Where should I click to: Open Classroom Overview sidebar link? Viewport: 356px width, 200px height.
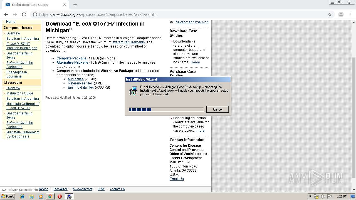pos(13,88)
